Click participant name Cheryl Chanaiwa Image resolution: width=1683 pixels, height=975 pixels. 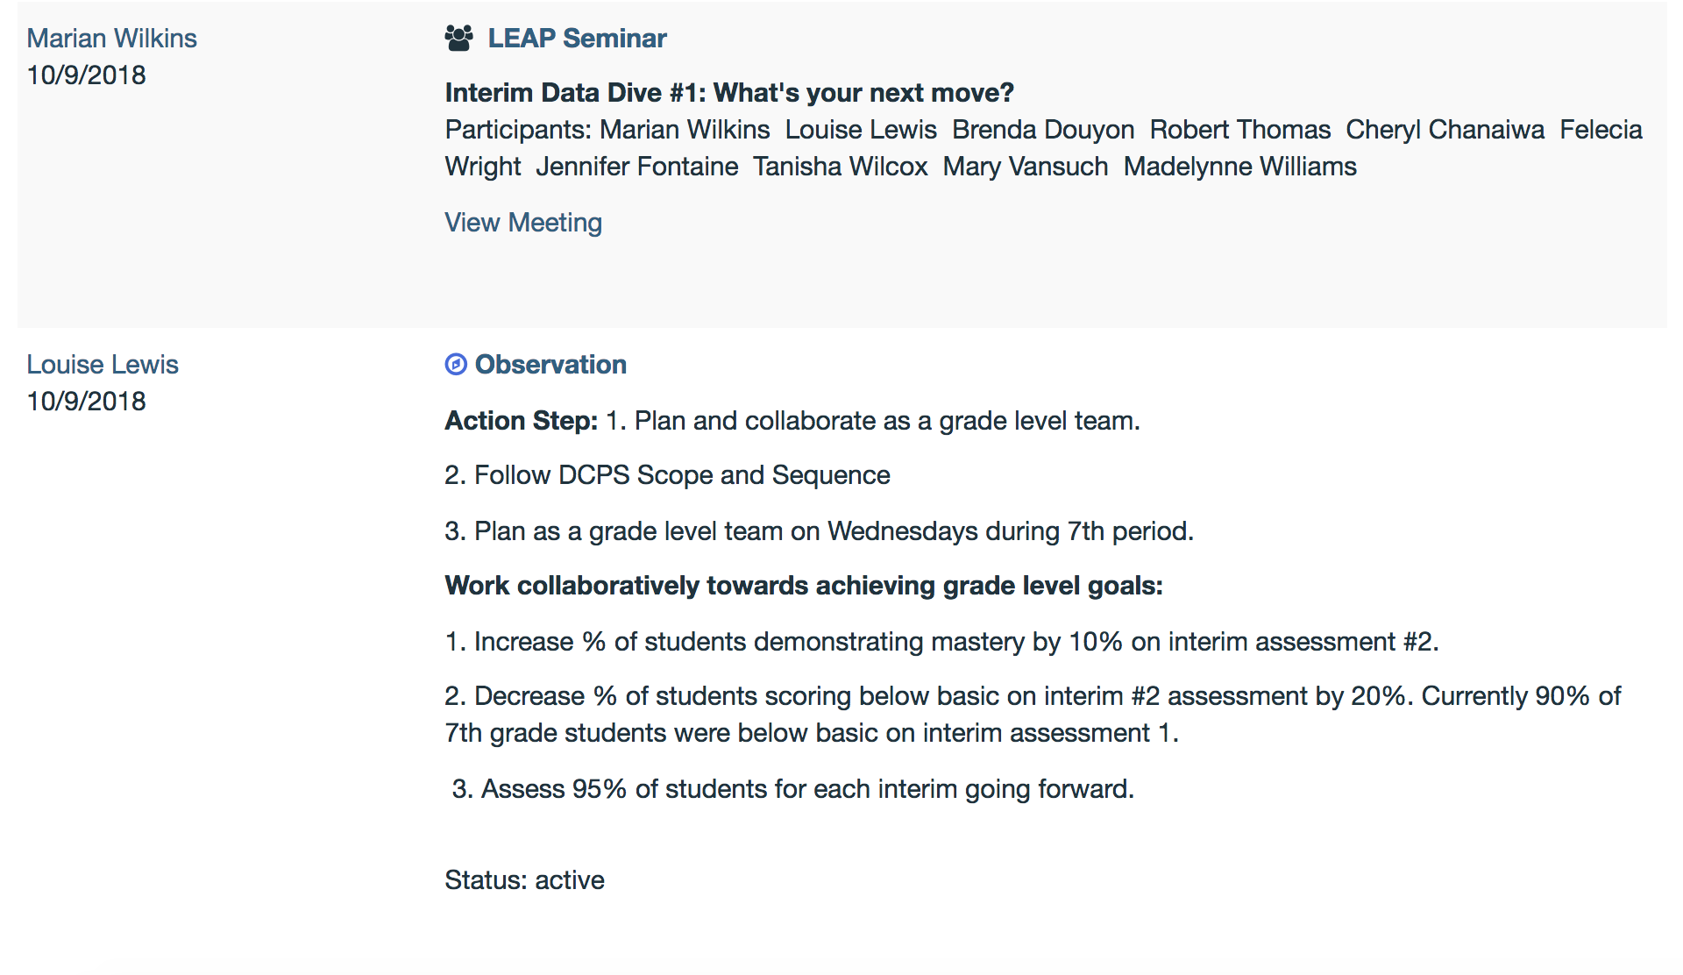(x=1445, y=130)
